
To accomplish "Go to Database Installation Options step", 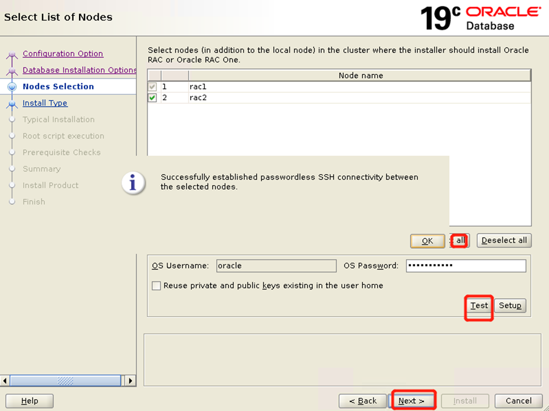I will pos(79,70).
